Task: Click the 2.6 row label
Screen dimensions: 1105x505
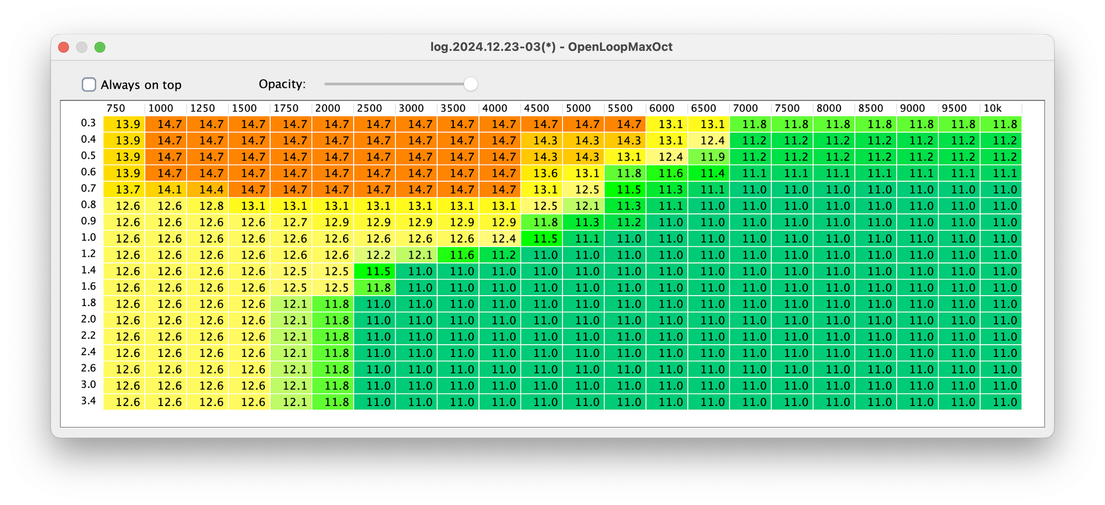Action: click(x=88, y=369)
